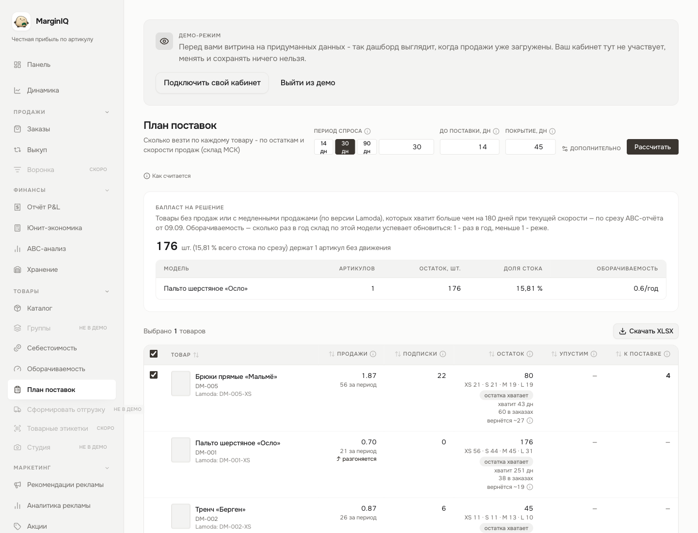Screen dimensions: 698x533
Task: Click Пальто шерстяное «Осло» in the ballast table
Action: pos(206,289)
